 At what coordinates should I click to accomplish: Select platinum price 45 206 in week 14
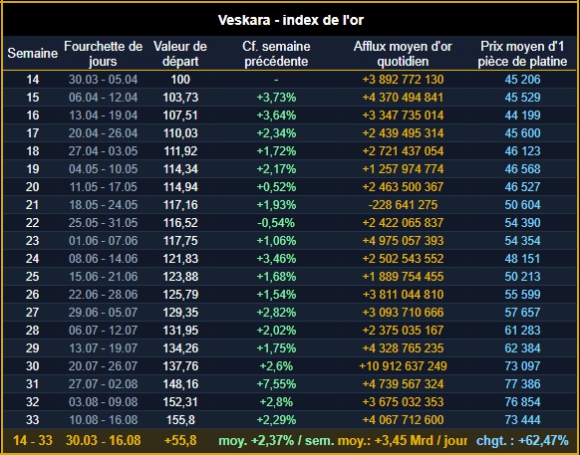point(522,80)
